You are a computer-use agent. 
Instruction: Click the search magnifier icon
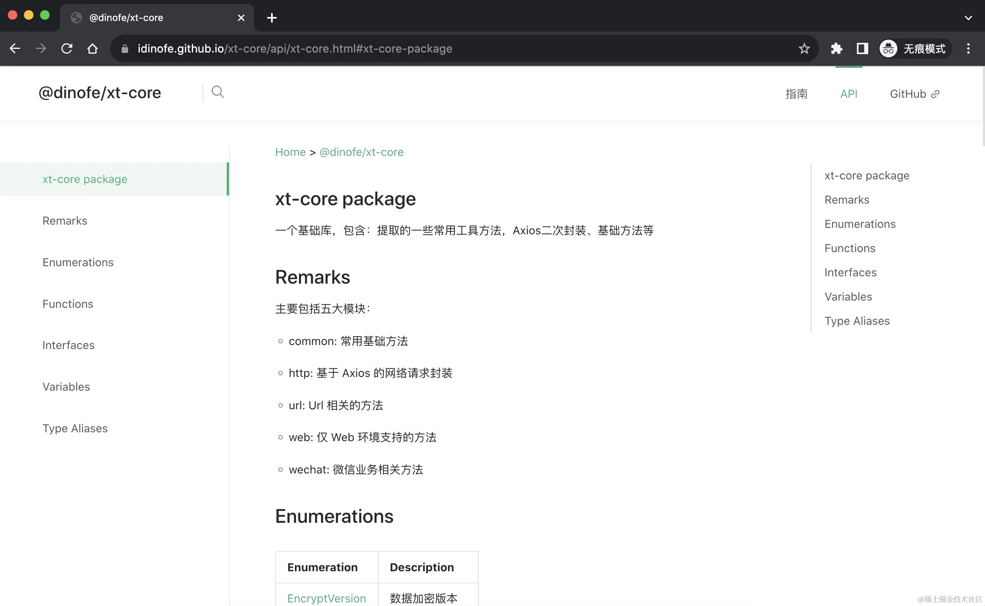217,92
